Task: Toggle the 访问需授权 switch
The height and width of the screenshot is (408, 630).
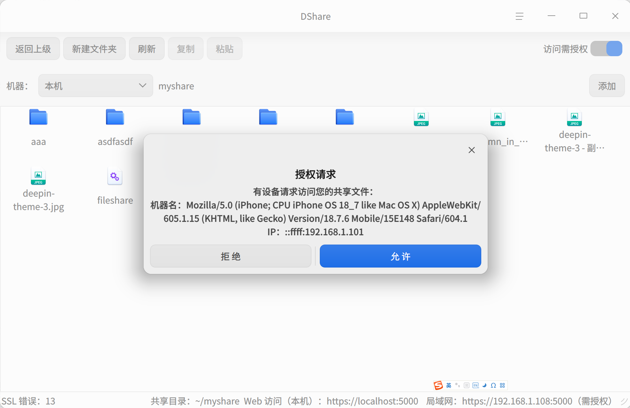Action: click(606, 49)
